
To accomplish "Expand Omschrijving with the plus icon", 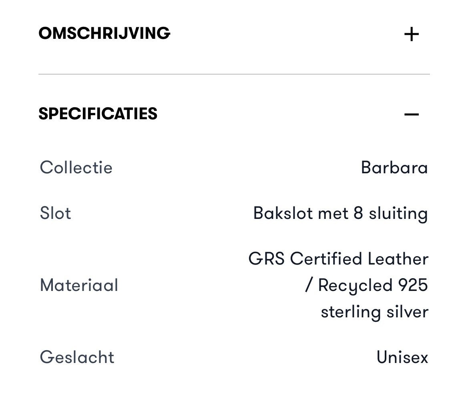I will pyautogui.click(x=411, y=34).
